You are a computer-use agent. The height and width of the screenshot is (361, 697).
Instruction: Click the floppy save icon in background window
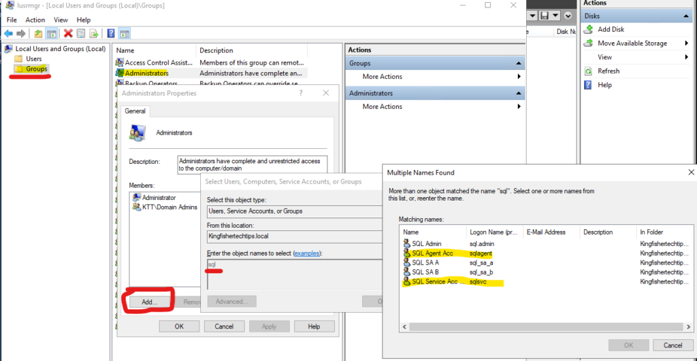click(545, 16)
